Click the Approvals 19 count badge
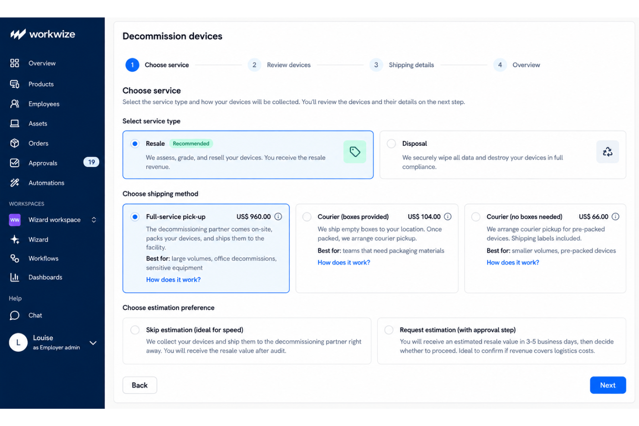 click(91, 162)
